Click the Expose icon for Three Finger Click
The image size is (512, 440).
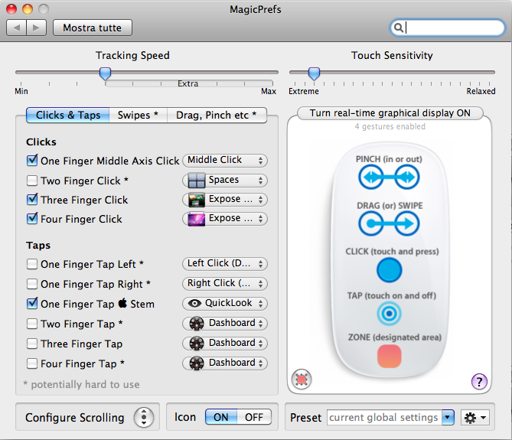pyautogui.click(x=197, y=200)
